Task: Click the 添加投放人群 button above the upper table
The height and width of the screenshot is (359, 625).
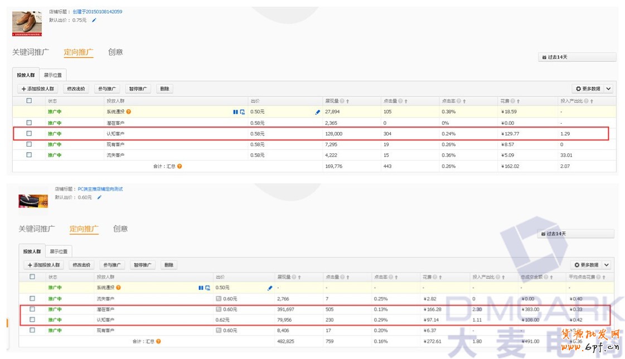Action: [37, 89]
